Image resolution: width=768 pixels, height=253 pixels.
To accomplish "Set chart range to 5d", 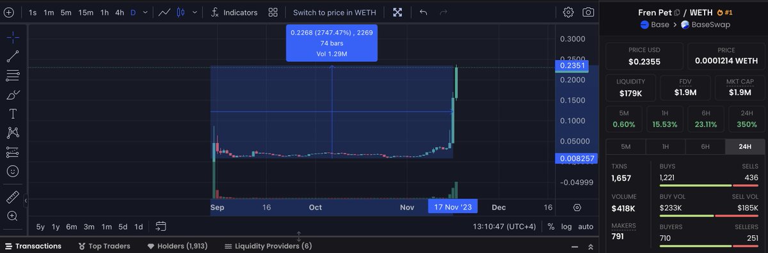I will 122,226.
